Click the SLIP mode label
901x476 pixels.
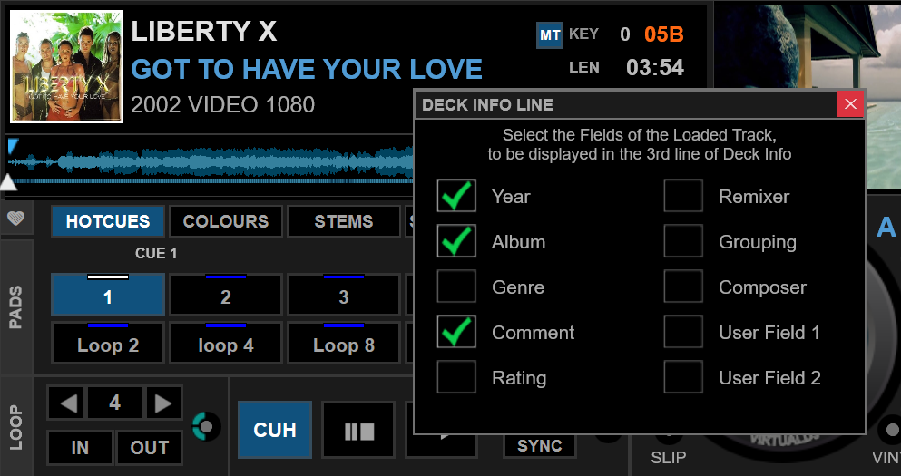669,458
